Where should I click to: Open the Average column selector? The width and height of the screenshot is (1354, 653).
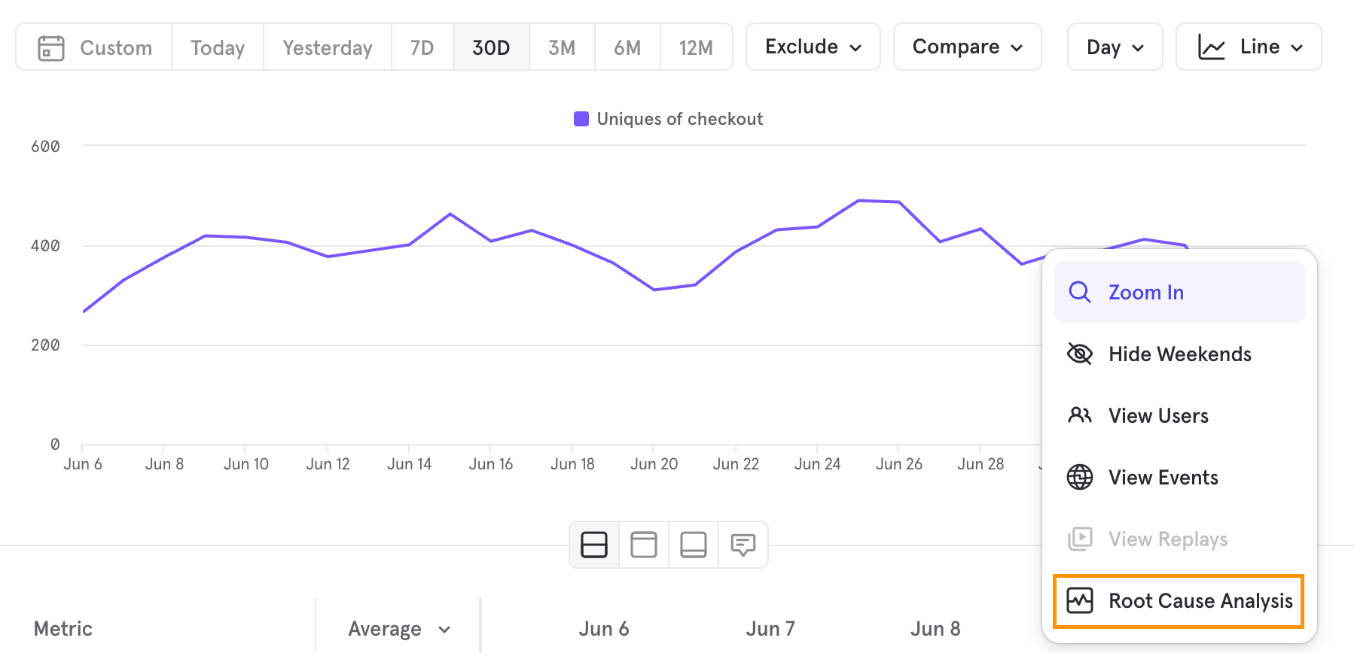coord(398,629)
